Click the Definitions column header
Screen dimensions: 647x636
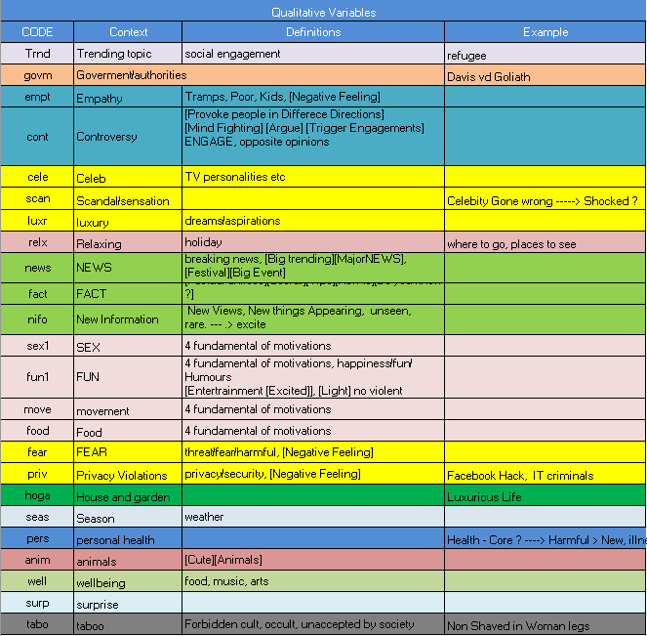coord(312,32)
